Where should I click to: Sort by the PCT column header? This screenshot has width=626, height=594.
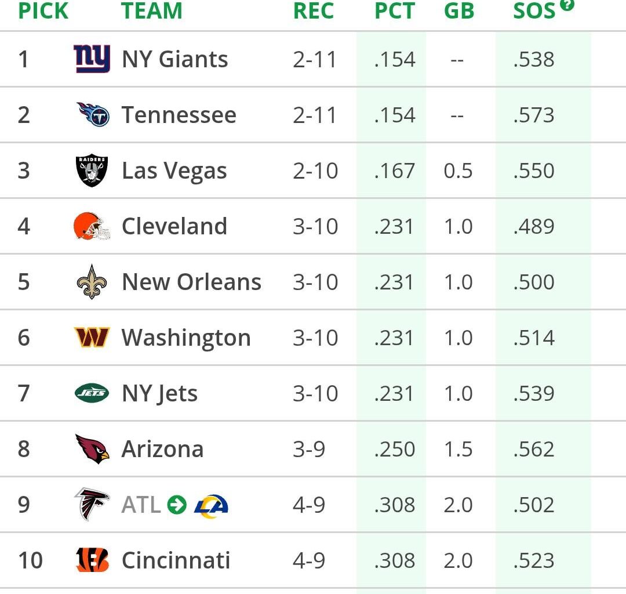click(x=393, y=10)
